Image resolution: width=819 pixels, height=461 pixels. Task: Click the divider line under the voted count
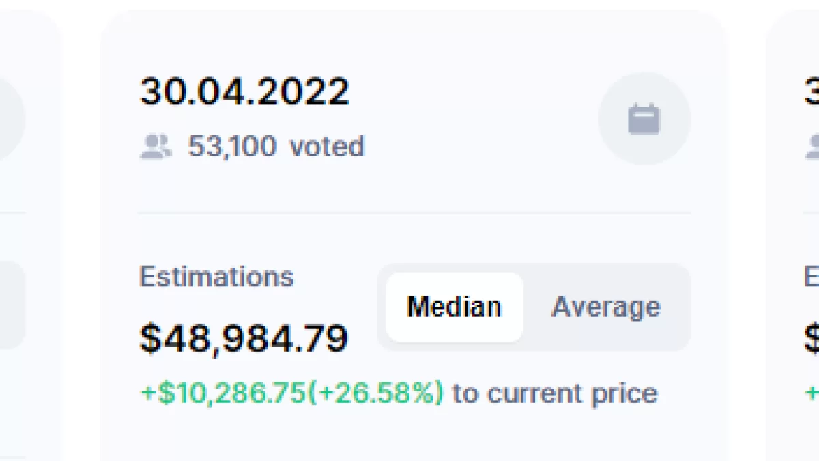pyautogui.click(x=414, y=213)
